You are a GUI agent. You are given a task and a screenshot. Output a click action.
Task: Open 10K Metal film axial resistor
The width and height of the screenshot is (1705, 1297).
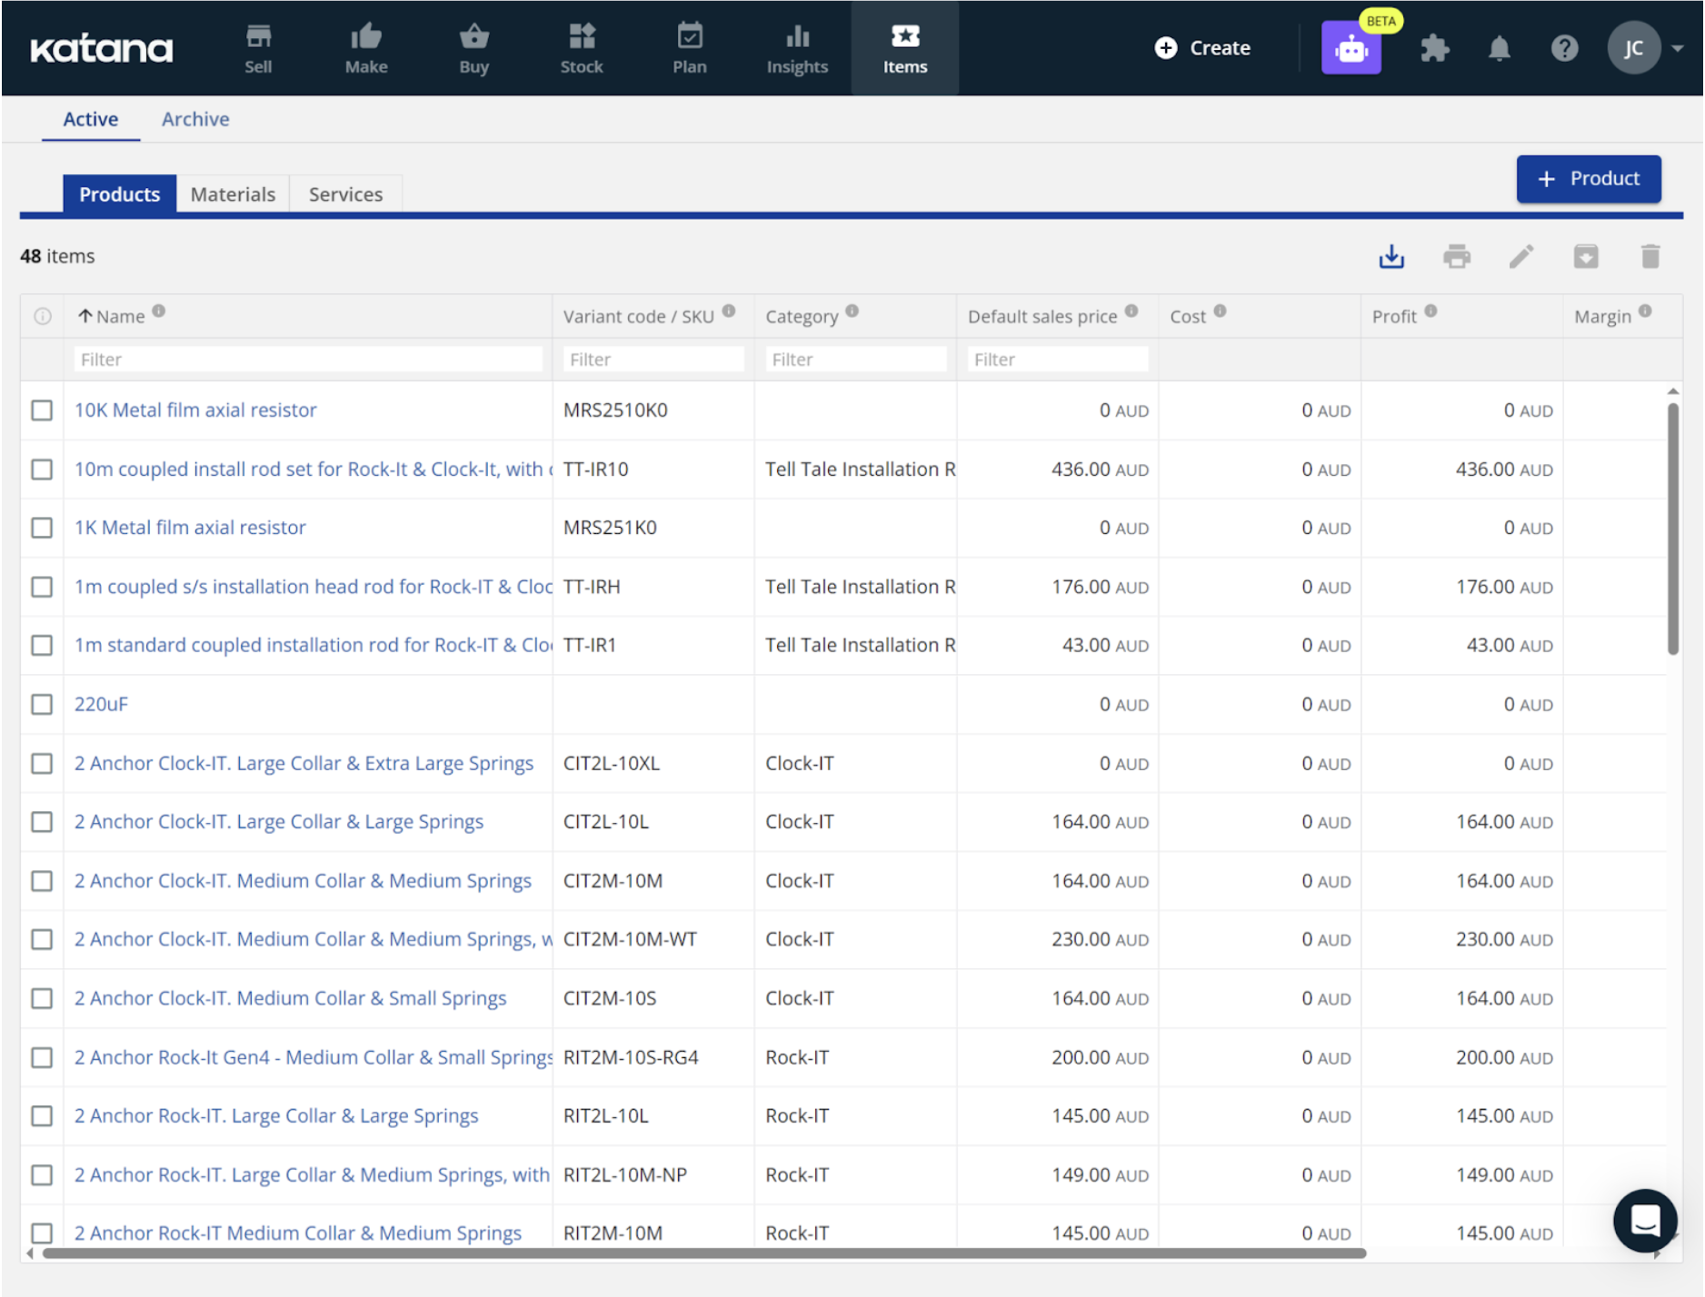[x=195, y=411]
